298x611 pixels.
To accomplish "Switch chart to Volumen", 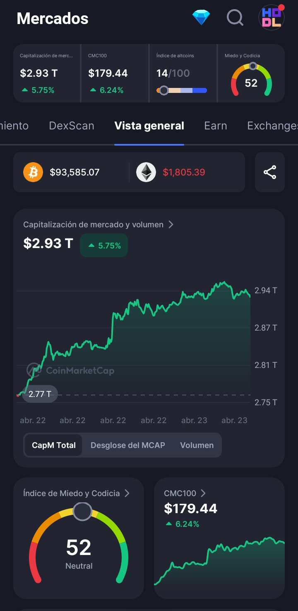I will pyautogui.click(x=197, y=445).
